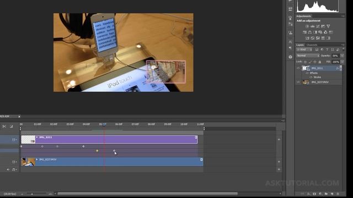Open Normal blend mode dropdown

tap(308, 56)
